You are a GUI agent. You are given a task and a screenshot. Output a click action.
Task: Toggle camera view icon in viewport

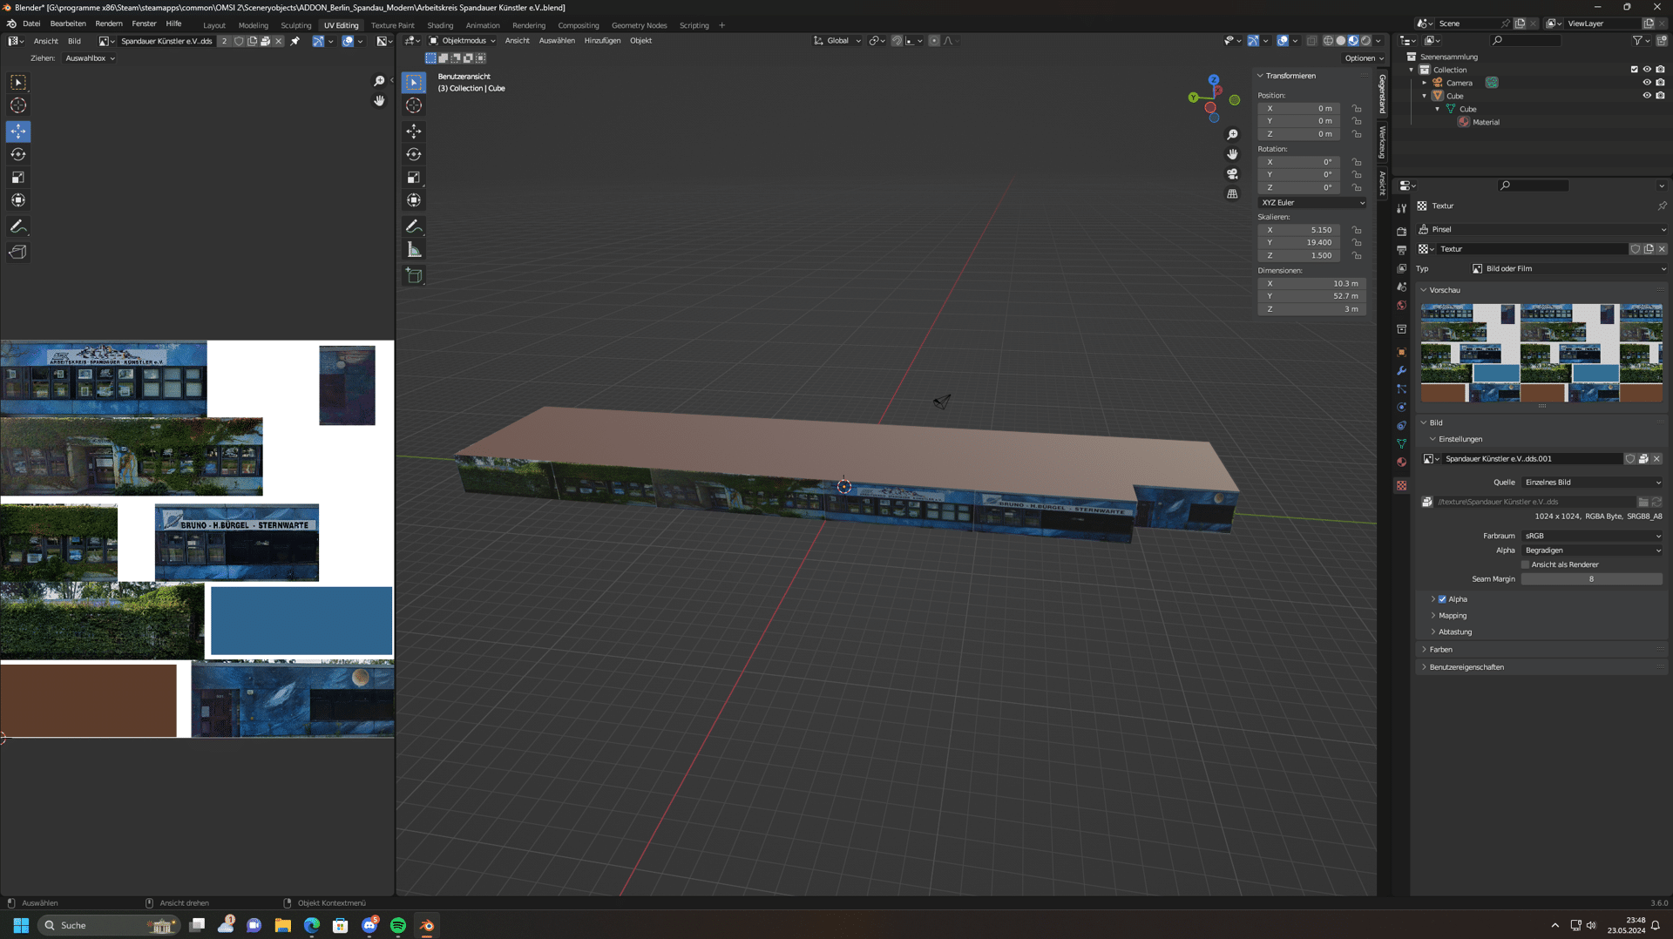pyautogui.click(x=1232, y=174)
